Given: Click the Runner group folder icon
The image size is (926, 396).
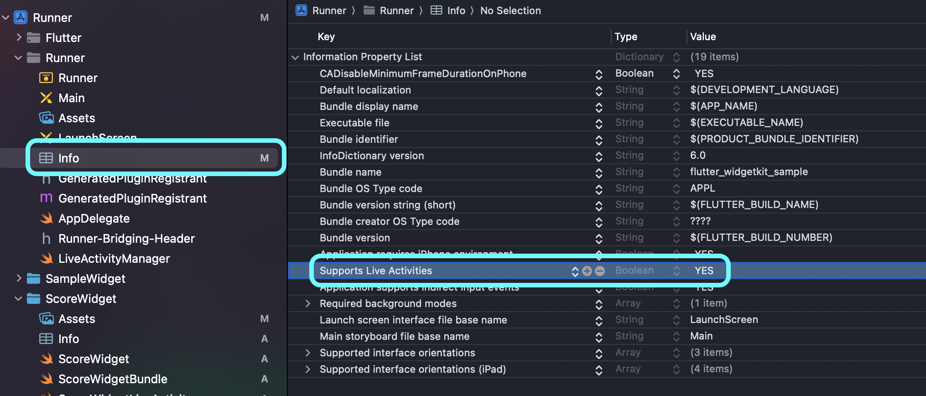Looking at the screenshot, I should coord(33,58).
